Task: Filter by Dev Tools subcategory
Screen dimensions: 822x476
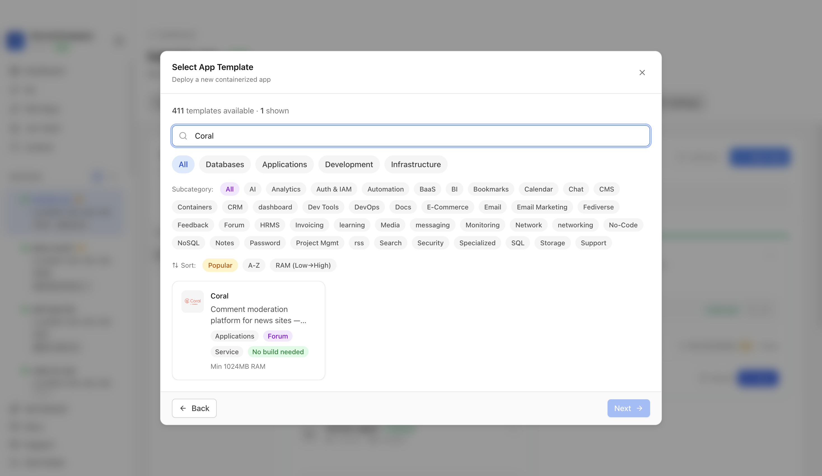Action: [x=323, y=207]
